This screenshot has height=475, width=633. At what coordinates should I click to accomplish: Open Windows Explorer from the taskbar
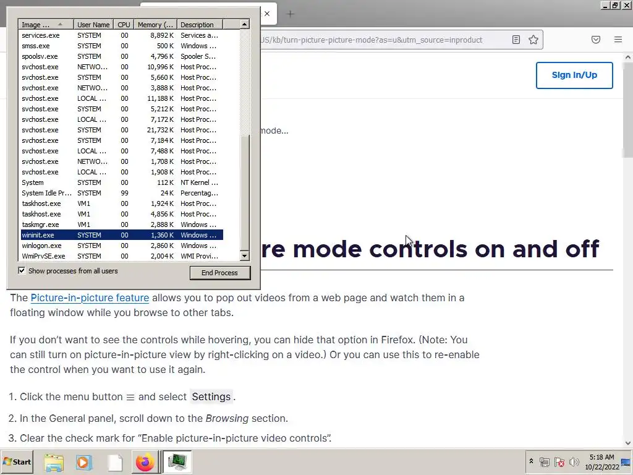click(54, 462)
